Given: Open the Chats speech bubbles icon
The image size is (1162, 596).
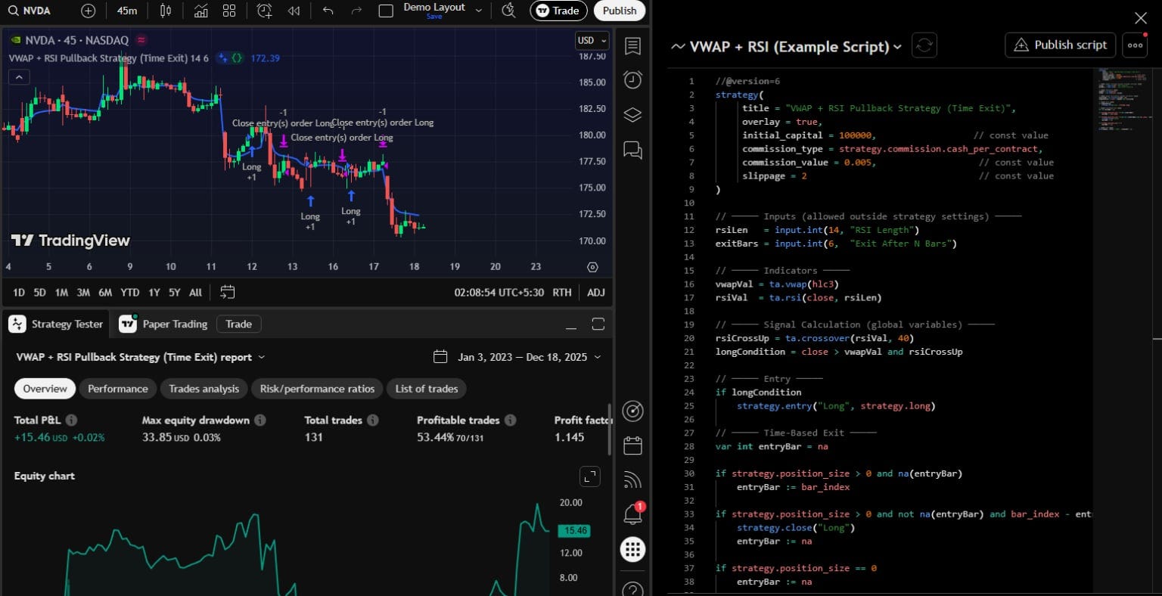Looking at the screenshot, I should (x=632, y=150).
